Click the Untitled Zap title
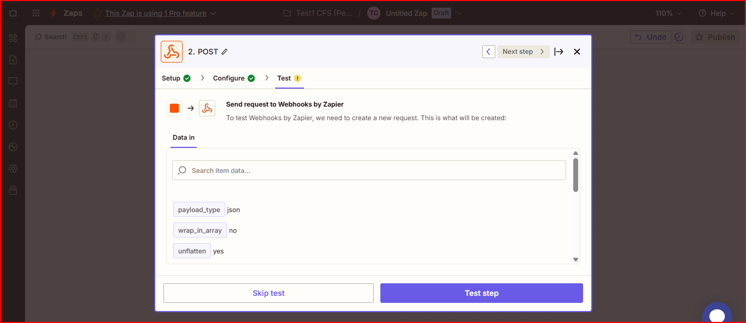Viewport: 746px width, 323px height. pos(407,13)
